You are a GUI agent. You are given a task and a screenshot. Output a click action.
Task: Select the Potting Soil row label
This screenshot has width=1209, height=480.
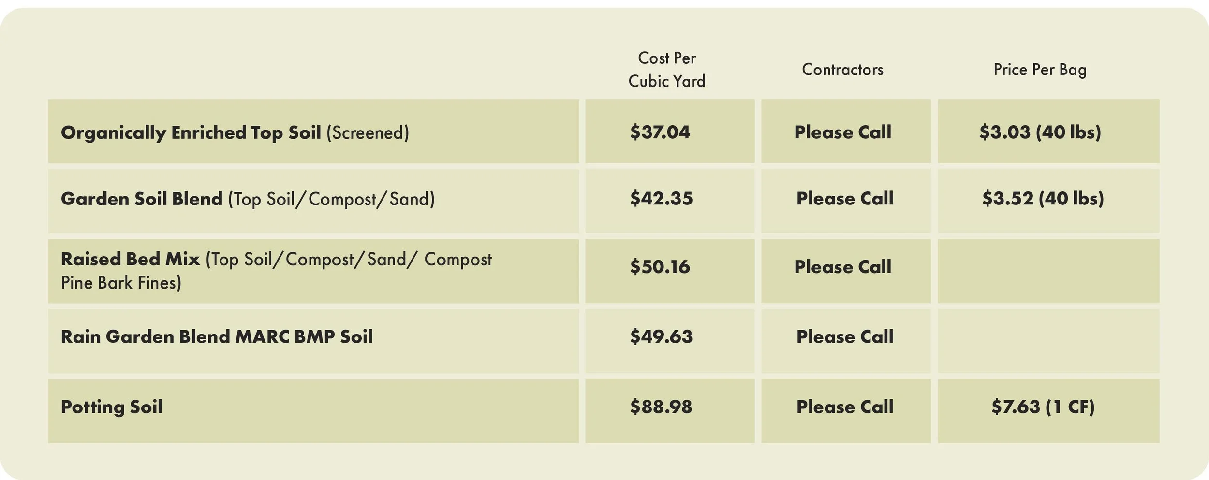click(x=112, y=407)
